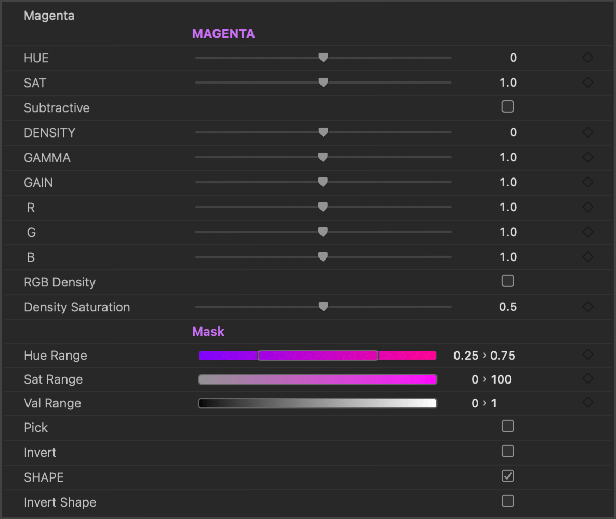Uncheck the SHAPE checkbox
This screenshot has width=616, height=519.
(507, 476)
